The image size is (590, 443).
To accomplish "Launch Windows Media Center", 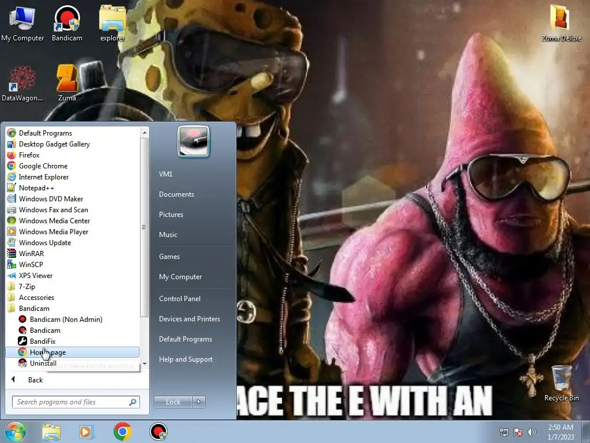I will click(73, 220).
